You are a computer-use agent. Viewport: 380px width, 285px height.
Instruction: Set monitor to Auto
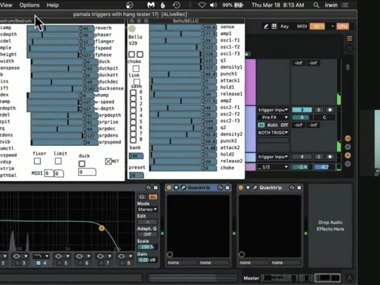point(272,125)
